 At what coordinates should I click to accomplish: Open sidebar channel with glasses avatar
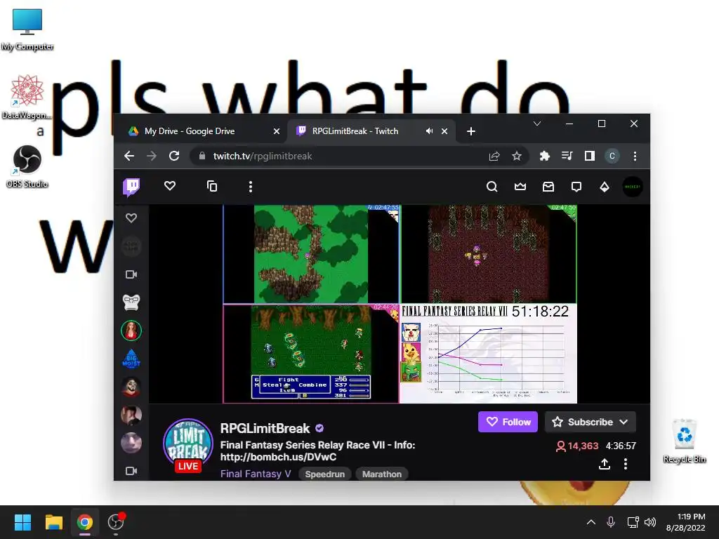(x=131, y=302)
